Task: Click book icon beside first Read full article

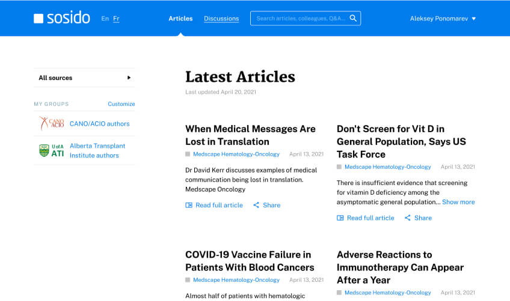Action: (x=189, y=205)
